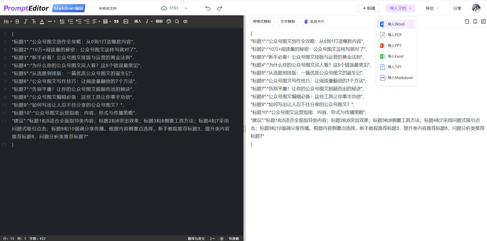Click 翻译为英文 in the status bar

pos(196,238)
